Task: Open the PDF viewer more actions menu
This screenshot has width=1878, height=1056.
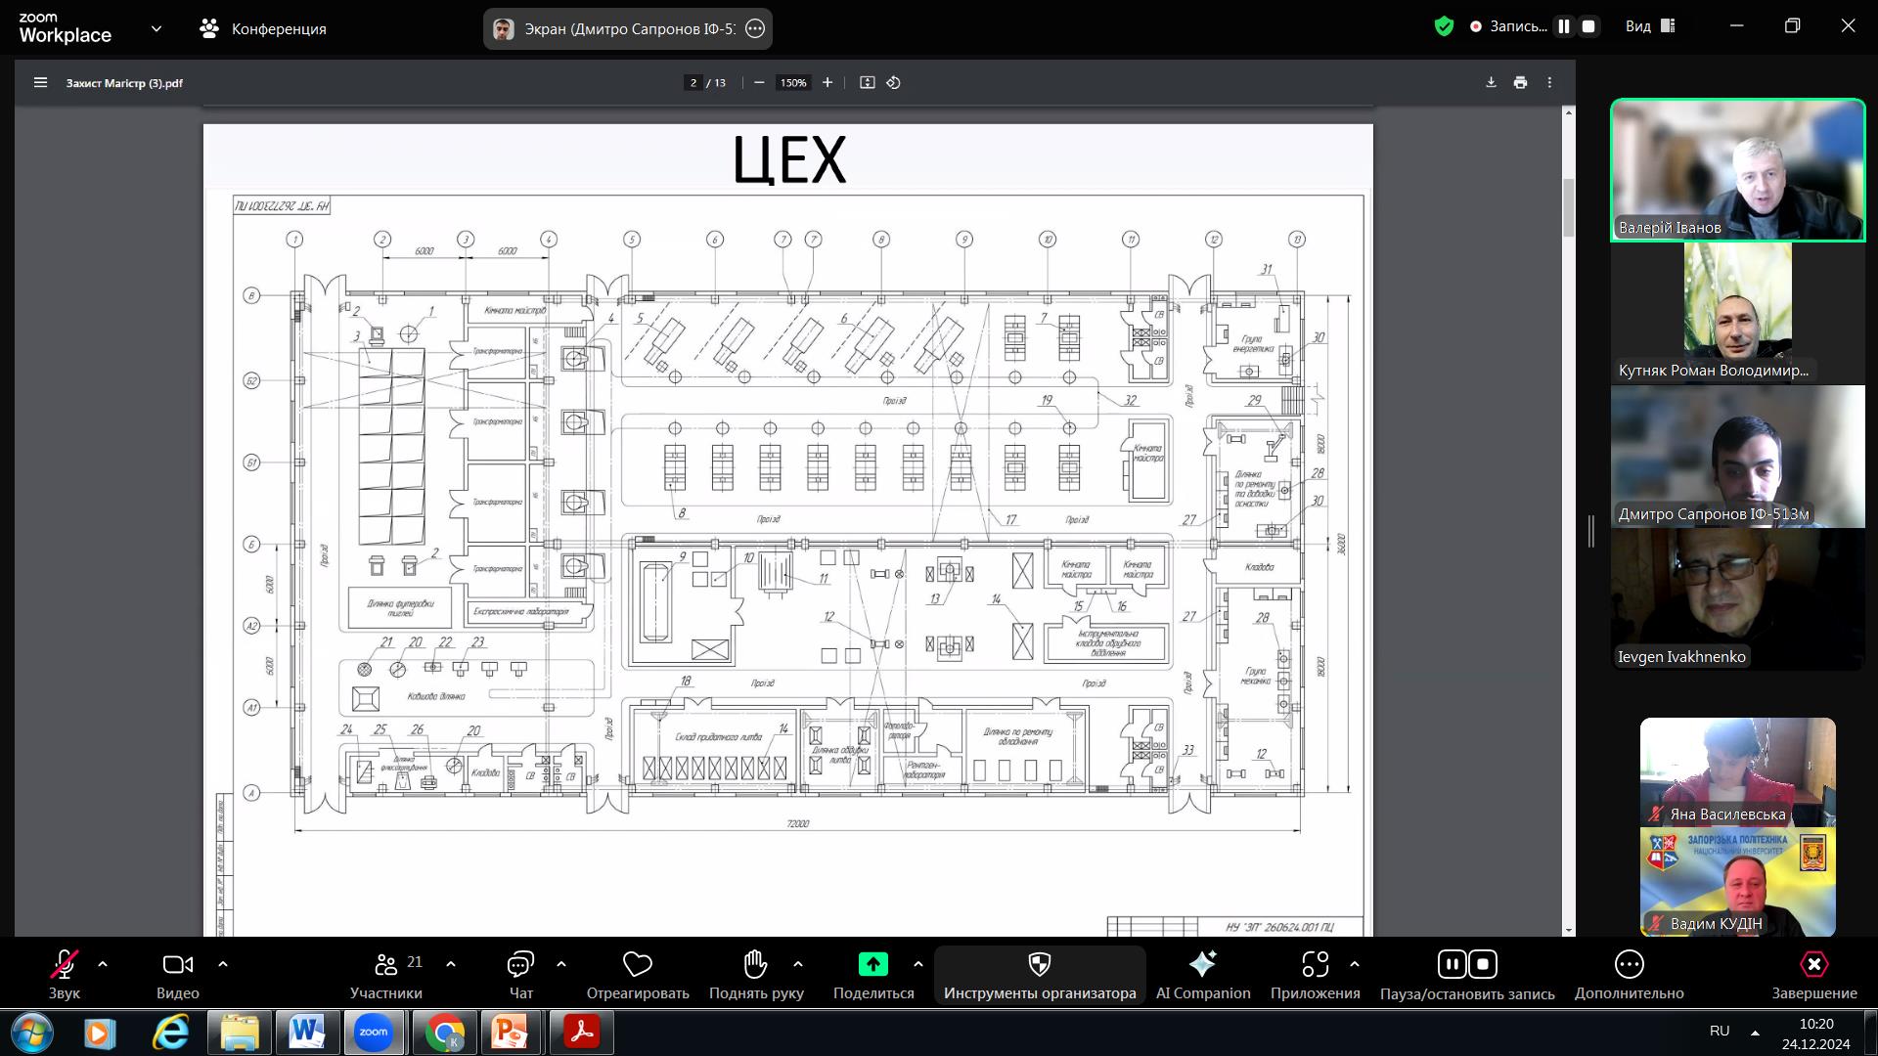Action: click(1549, 83)
